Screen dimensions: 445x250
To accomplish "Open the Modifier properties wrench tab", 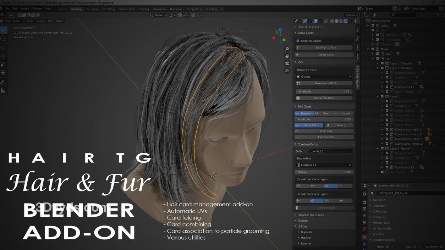I will click(x=364, y=244).
